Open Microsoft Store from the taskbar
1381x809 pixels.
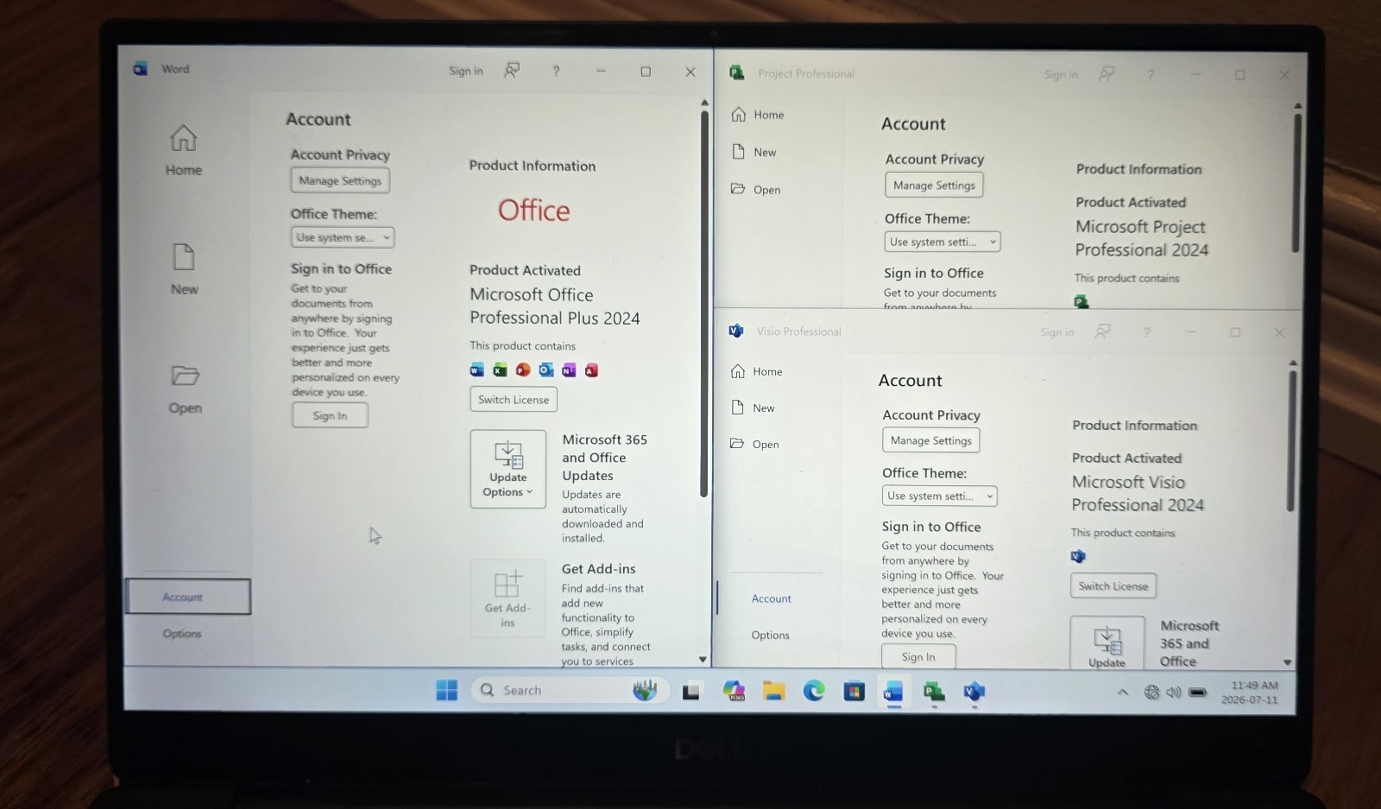[854, 691]
